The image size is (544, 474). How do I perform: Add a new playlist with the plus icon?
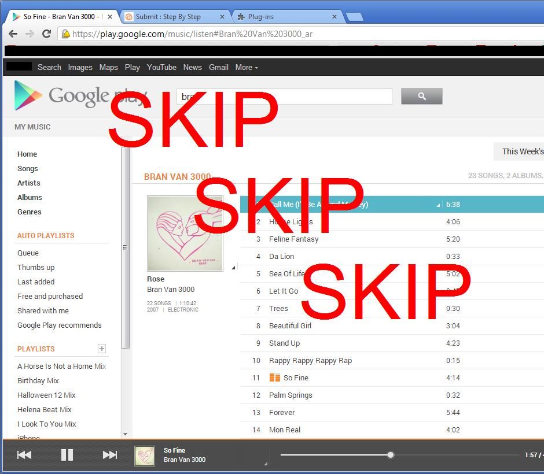[x=102, y=349]
